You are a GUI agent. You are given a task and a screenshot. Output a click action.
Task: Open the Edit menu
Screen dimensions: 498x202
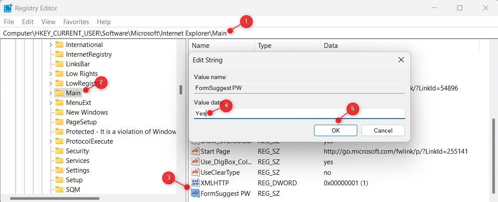pyautogui.click(x=28, y=22)
